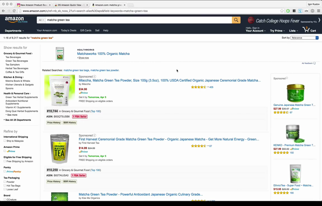
Task: Open the Sort by Relevance dropdown
Action: coord(304,38)
